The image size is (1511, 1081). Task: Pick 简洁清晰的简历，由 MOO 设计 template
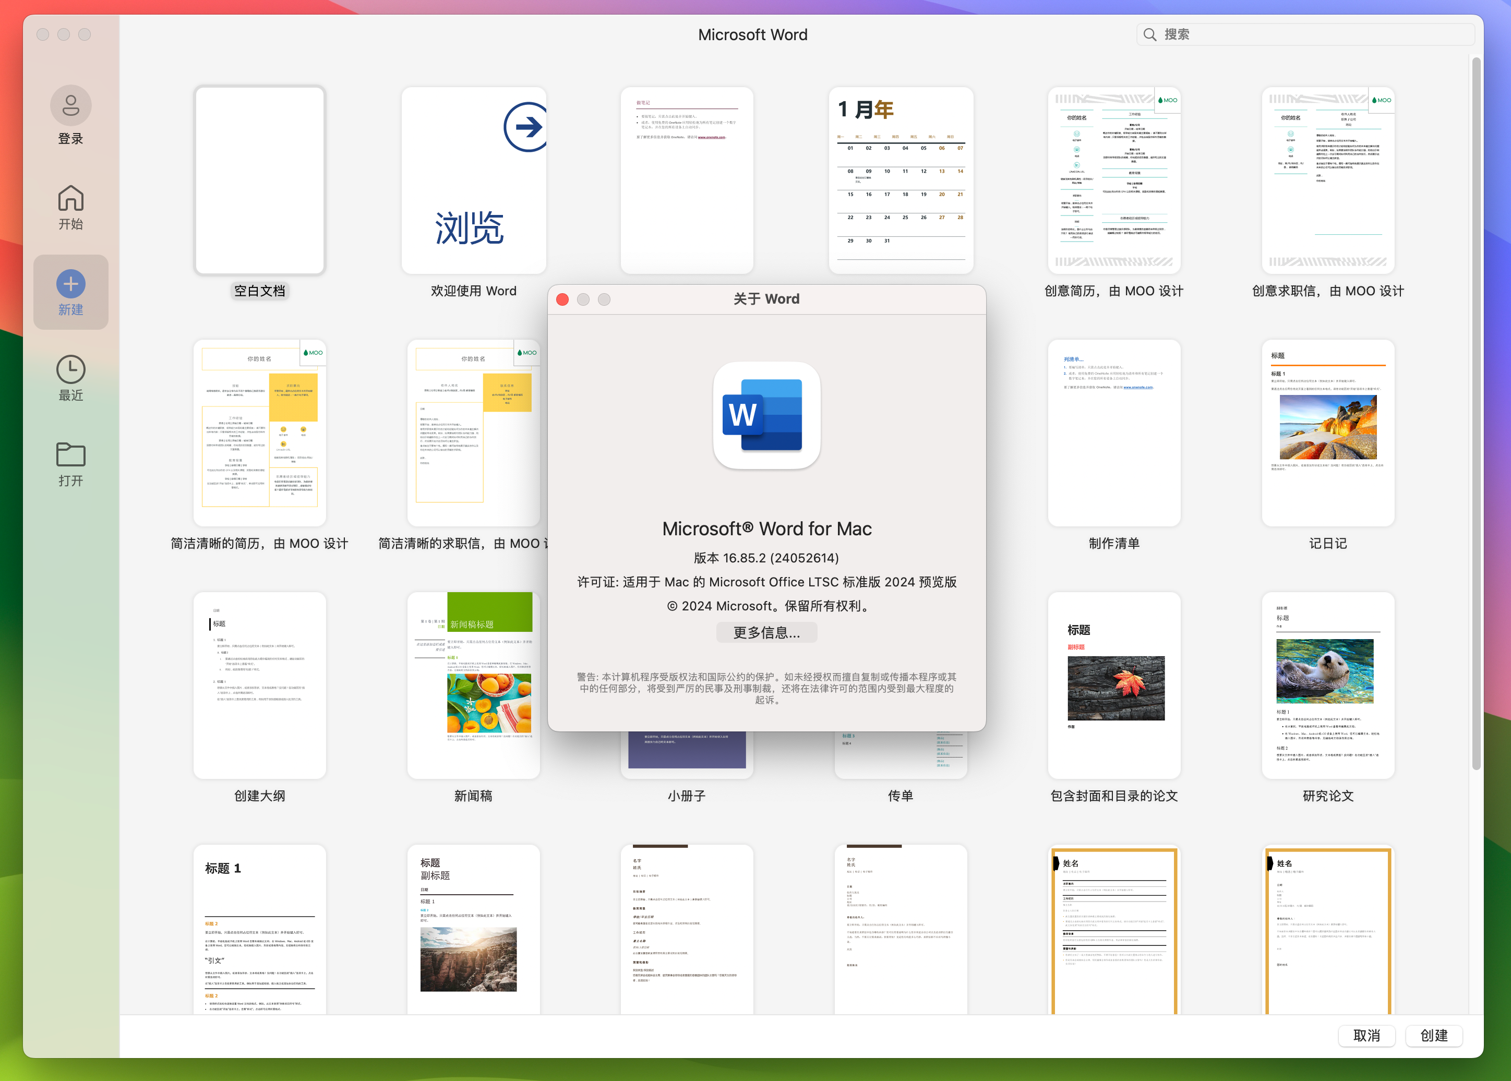coord(260,433)
